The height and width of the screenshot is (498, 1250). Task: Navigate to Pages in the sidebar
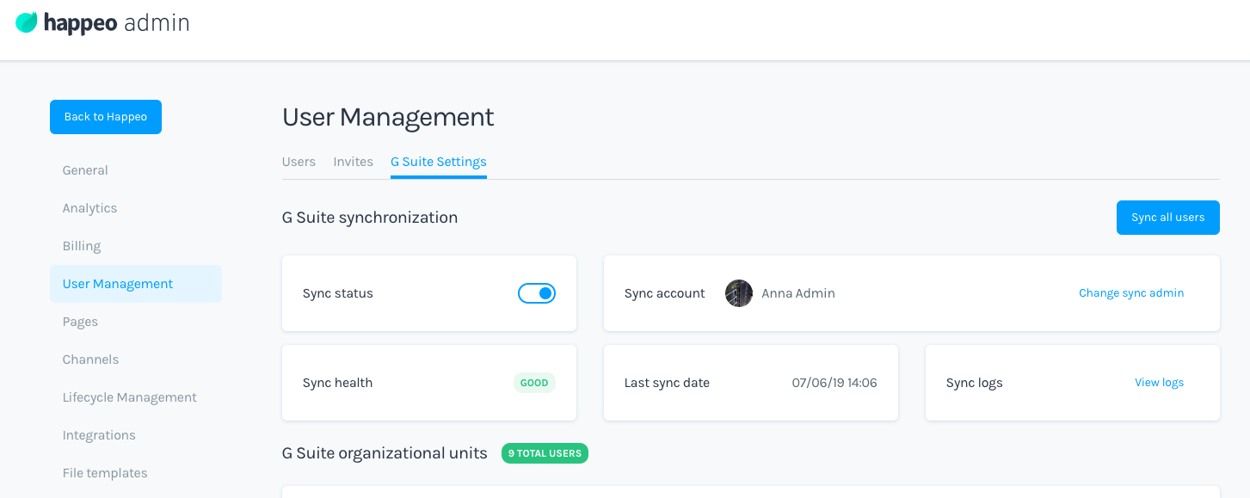[80, 322]
